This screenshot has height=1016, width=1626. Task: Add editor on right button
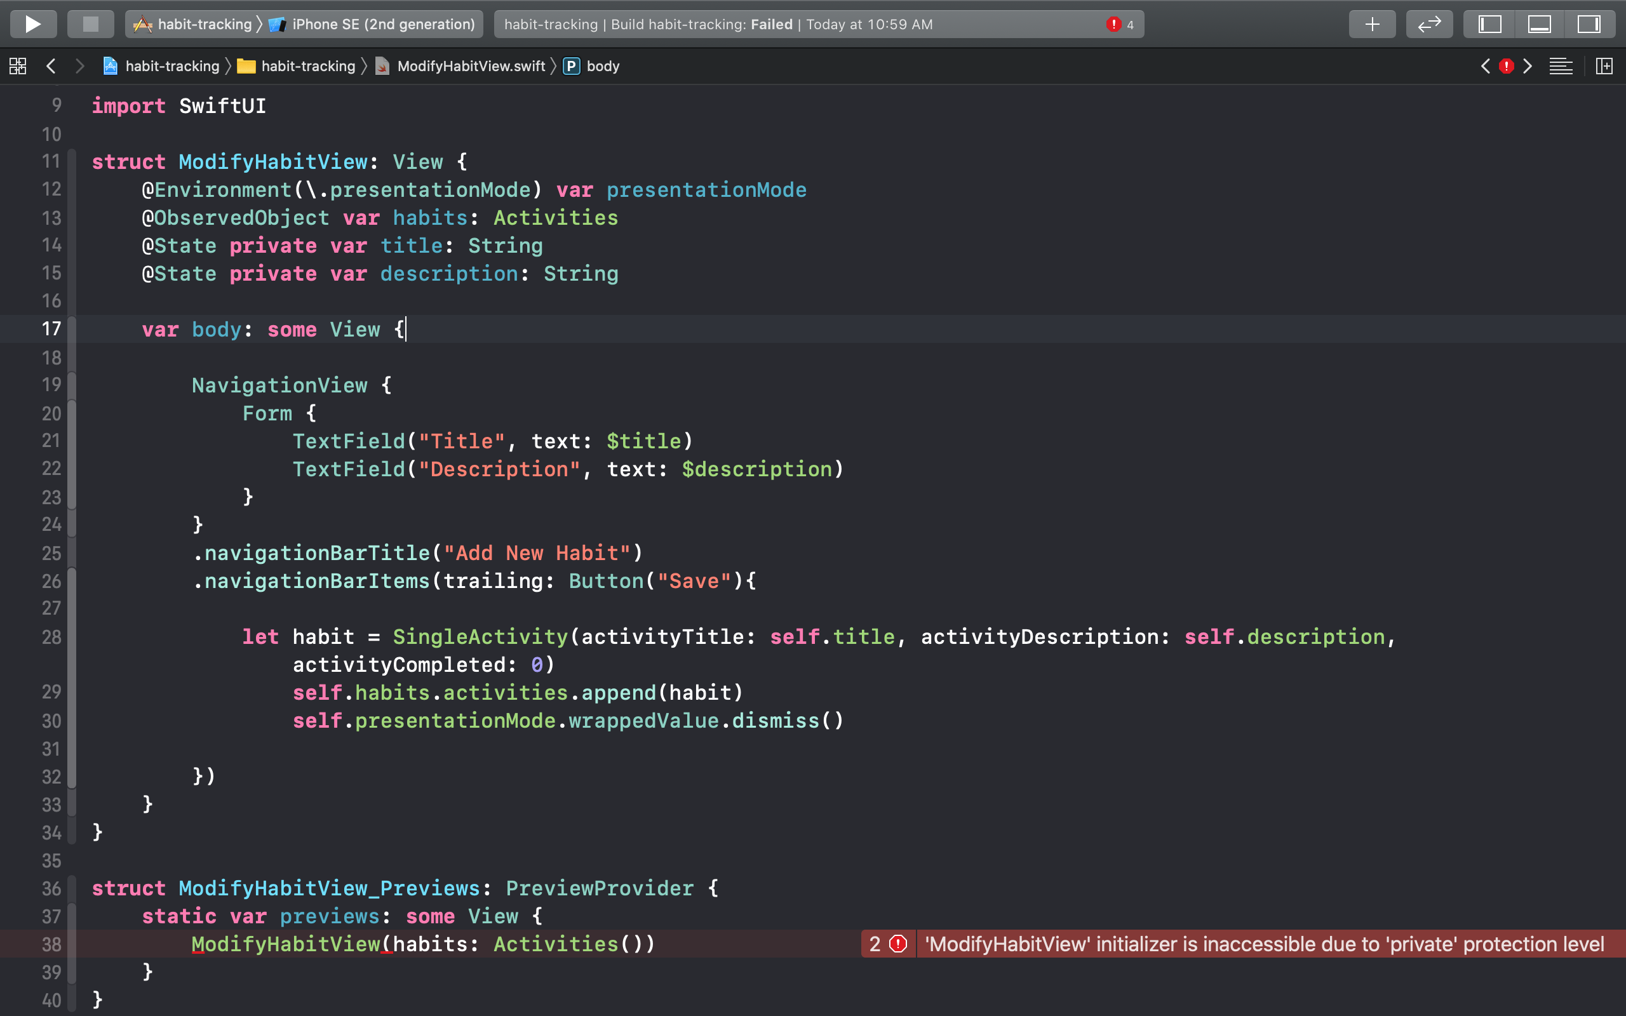[1604, 66]
